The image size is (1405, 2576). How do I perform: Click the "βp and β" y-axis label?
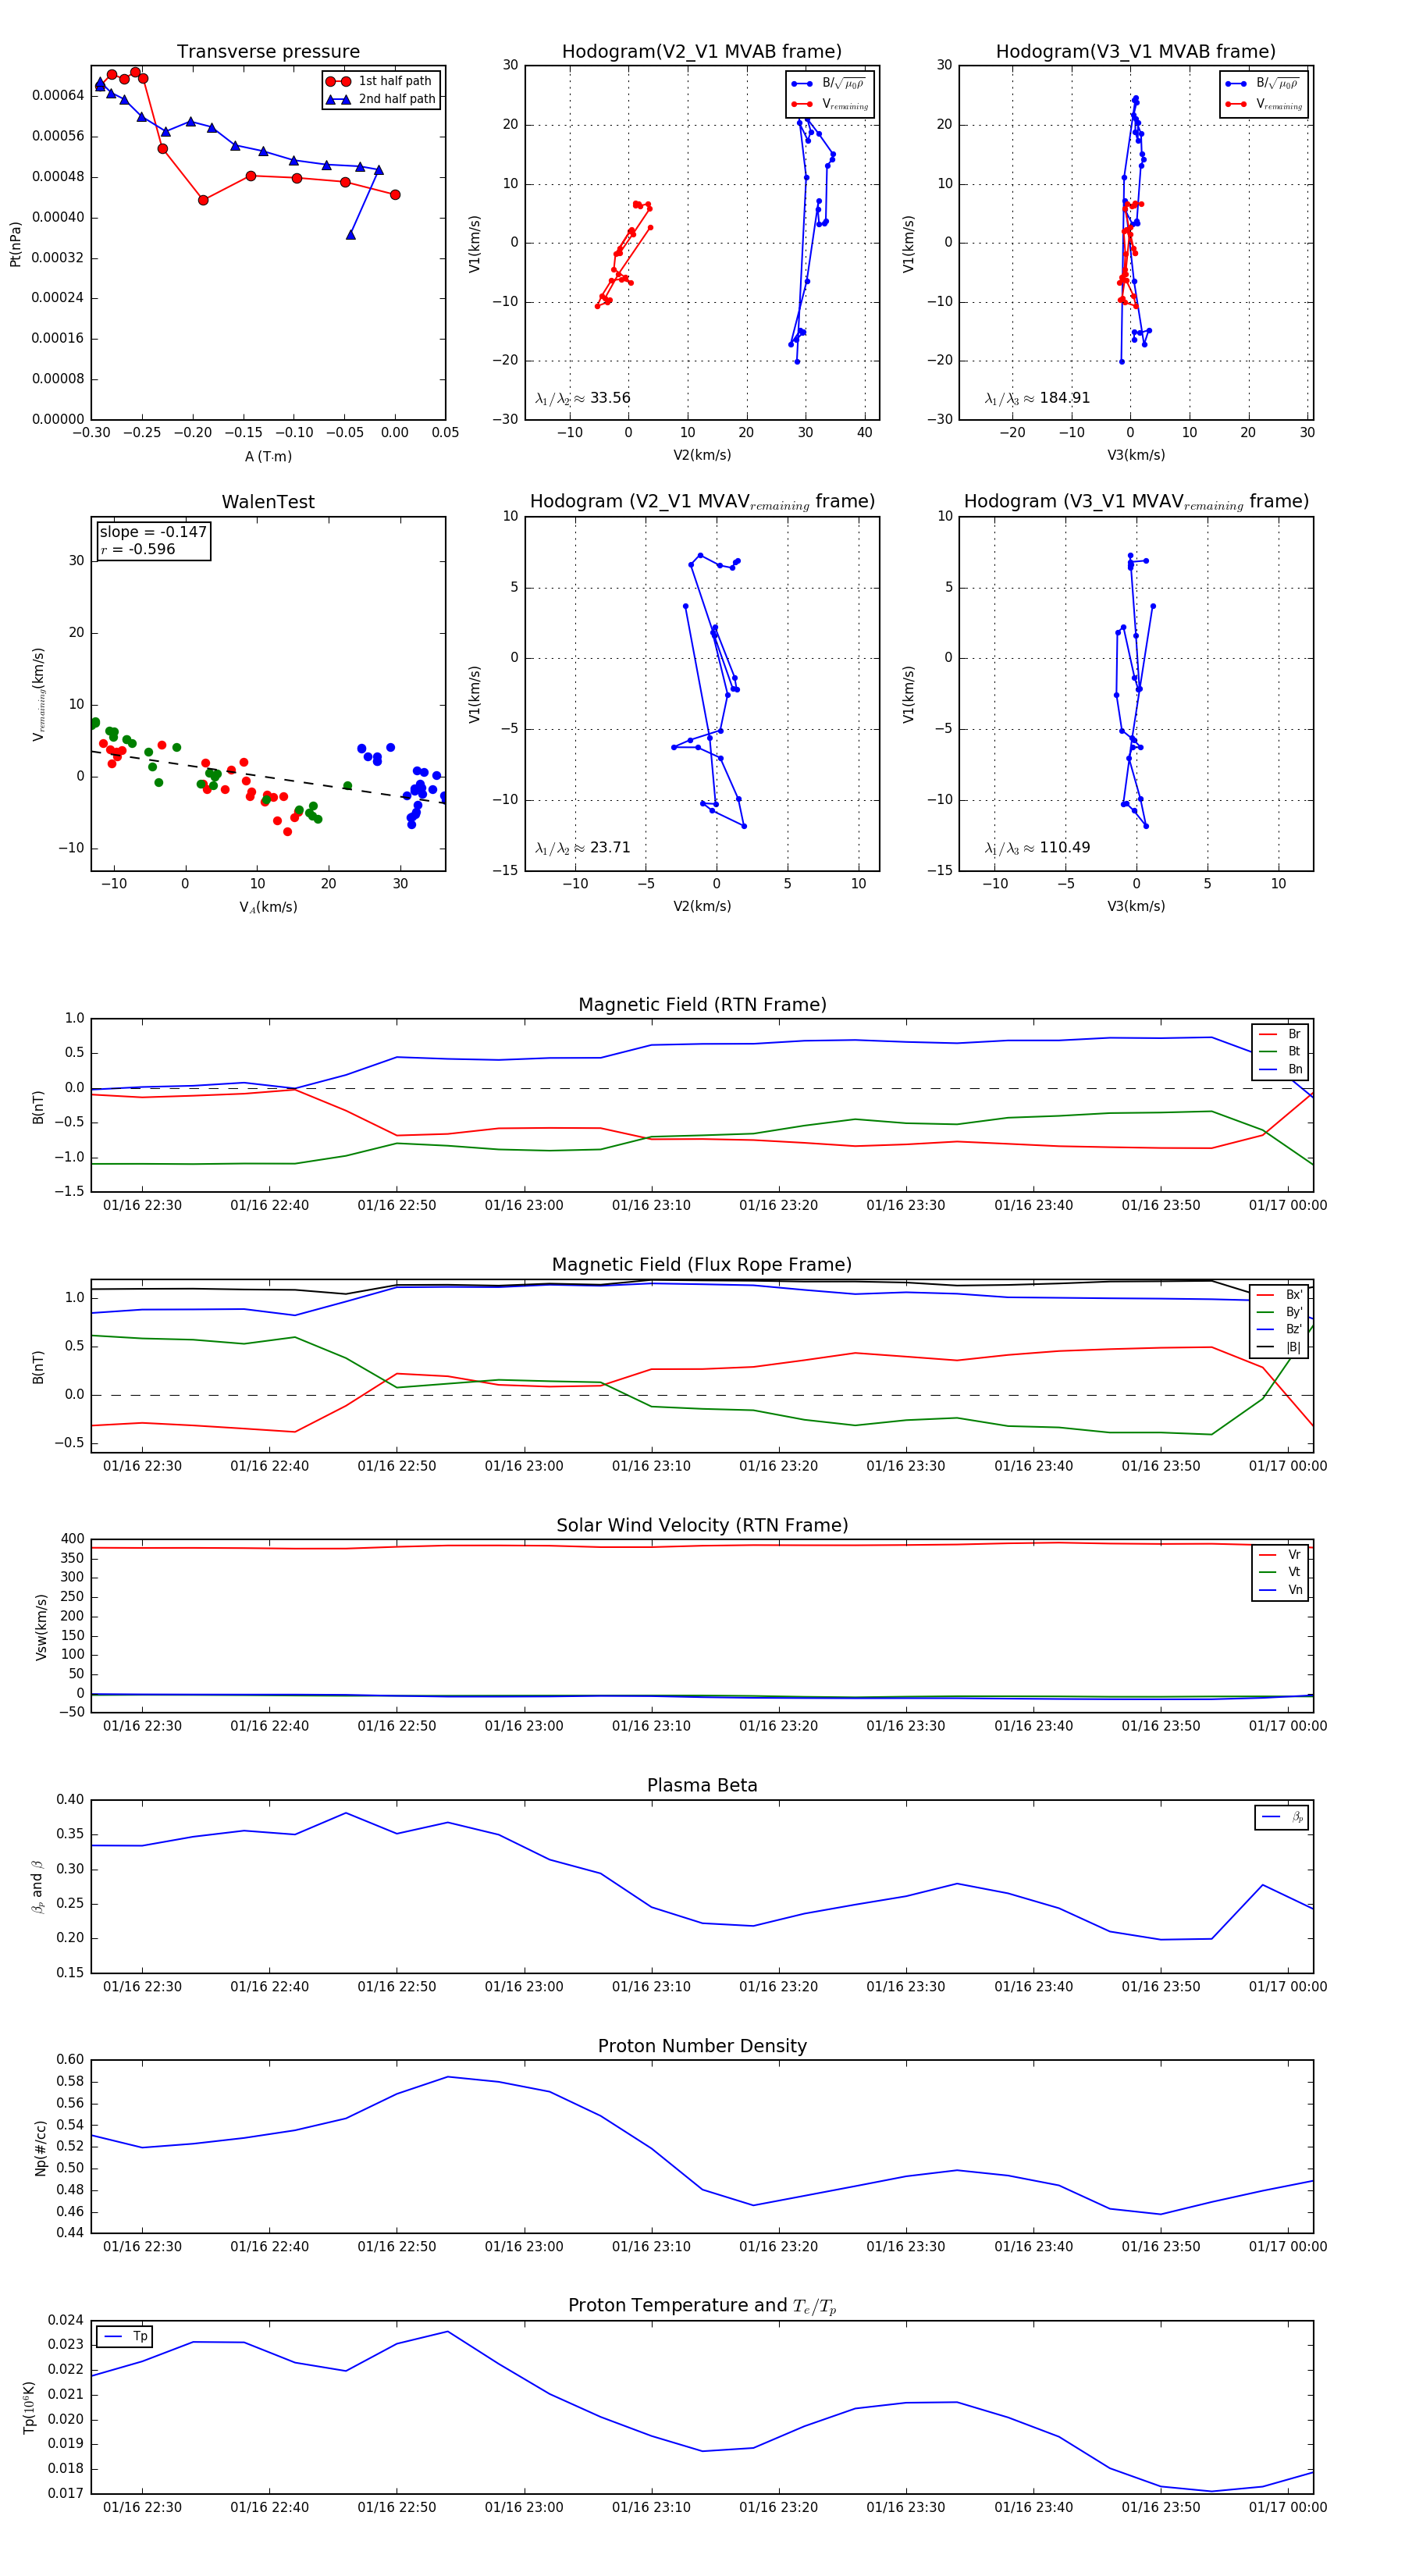pyautogui.click(x=38, y=1887)
